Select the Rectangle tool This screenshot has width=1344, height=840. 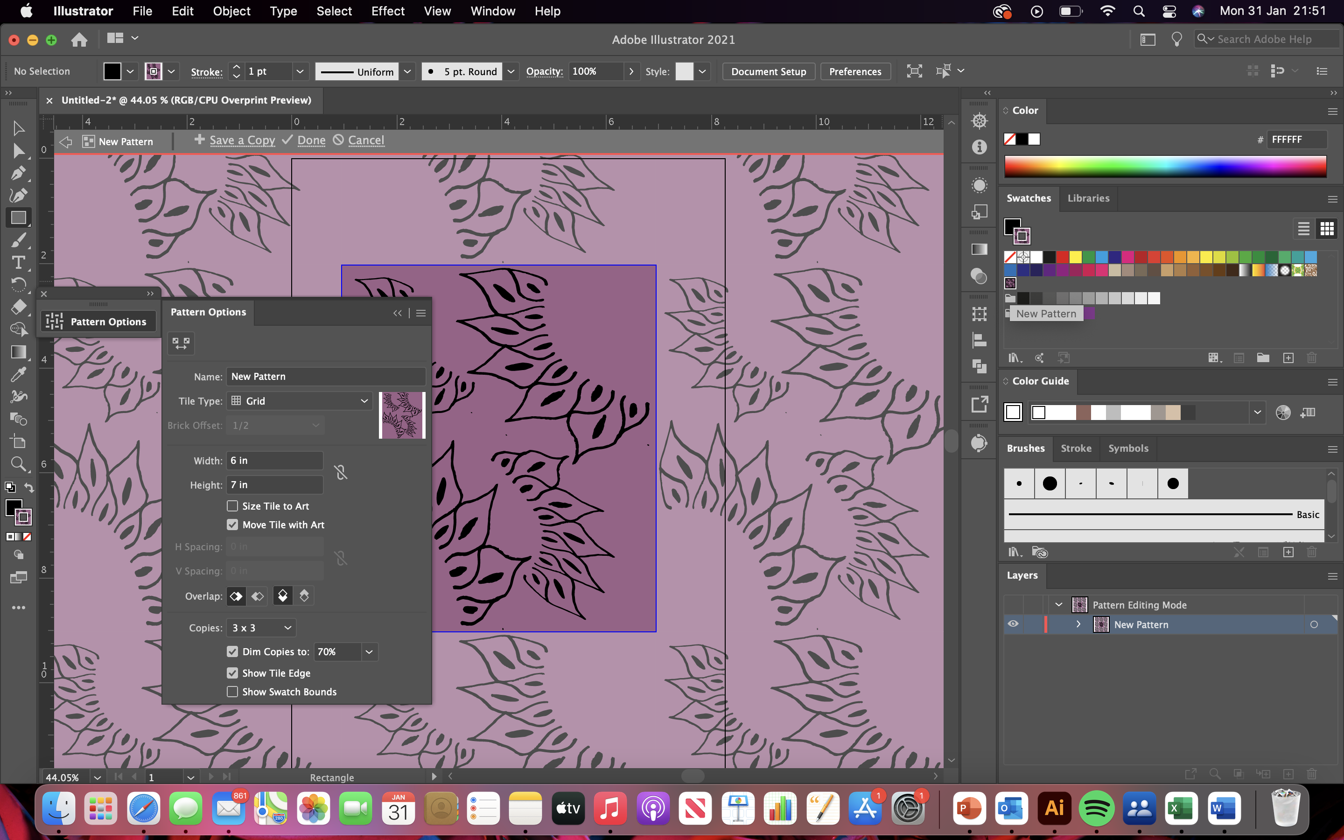[18, 217]
